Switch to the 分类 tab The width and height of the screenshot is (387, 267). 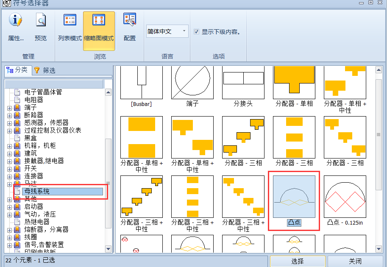(x=17, y=70)
